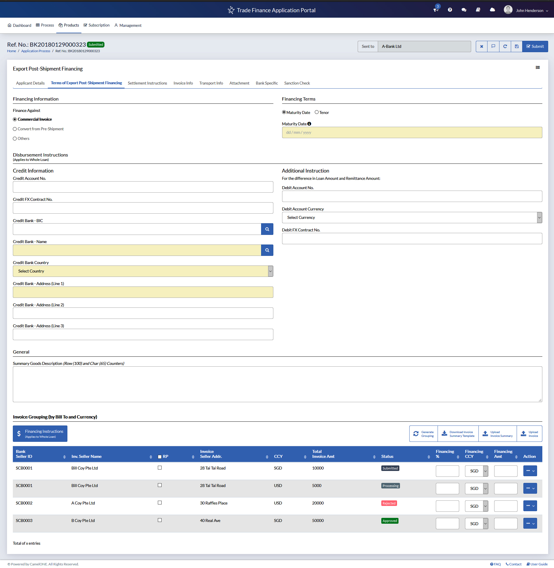Click the Financing Instructions button
Screen dimensions: 554x568
[x=40, y=434]
